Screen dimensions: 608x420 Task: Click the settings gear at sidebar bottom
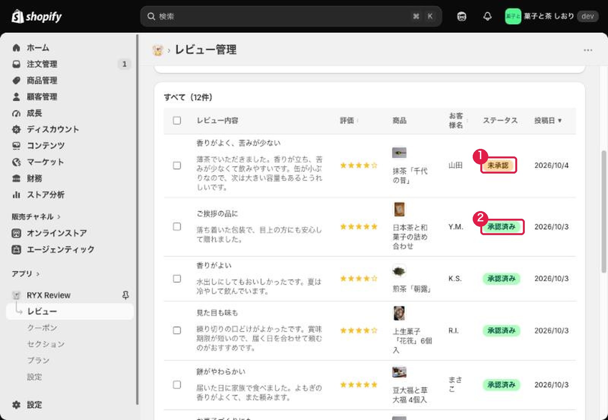tap(16, 405)
